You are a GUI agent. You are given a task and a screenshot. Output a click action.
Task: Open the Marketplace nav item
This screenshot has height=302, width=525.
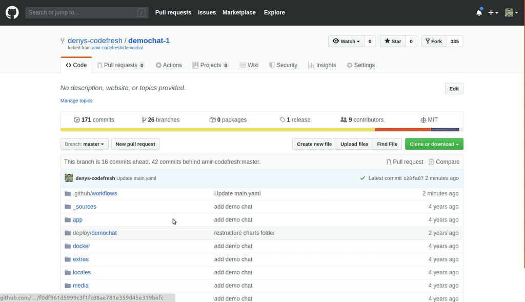tap(239, 12)
